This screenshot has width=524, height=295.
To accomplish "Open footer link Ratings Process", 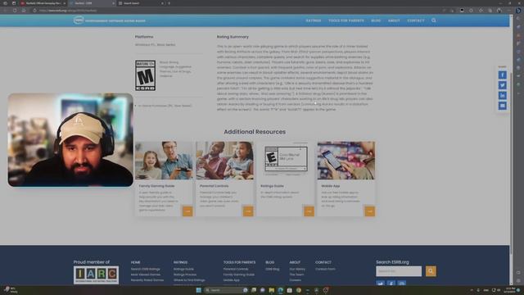I will (x=185, y=275).
